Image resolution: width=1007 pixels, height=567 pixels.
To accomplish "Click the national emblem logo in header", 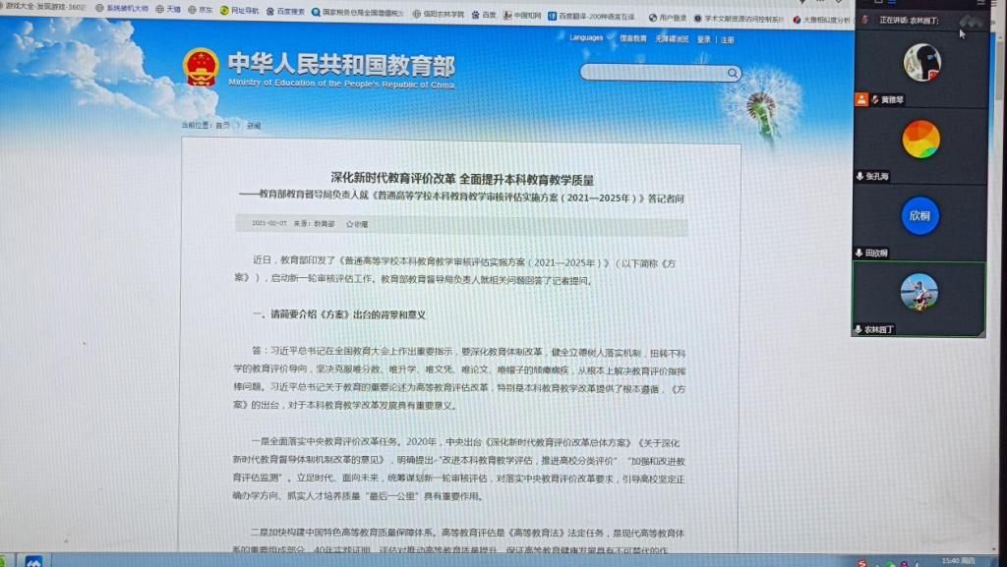I will pos(201,68).
